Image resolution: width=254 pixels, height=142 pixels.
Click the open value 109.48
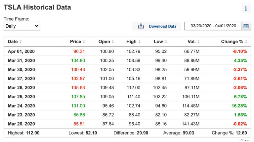coord(107,87)
